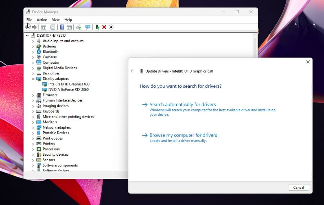Click back arrow in Update Drivers dialog

coord(132,71)
